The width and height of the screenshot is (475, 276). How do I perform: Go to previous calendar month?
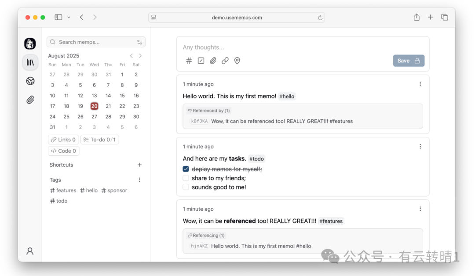132,56
